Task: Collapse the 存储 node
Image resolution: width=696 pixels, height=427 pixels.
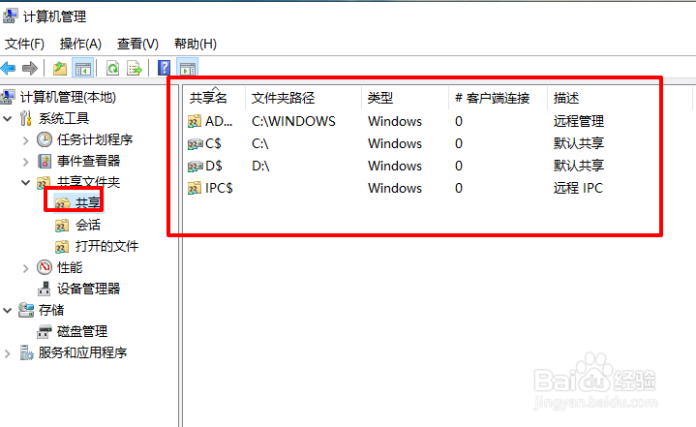Action: (x=7, y=310)
